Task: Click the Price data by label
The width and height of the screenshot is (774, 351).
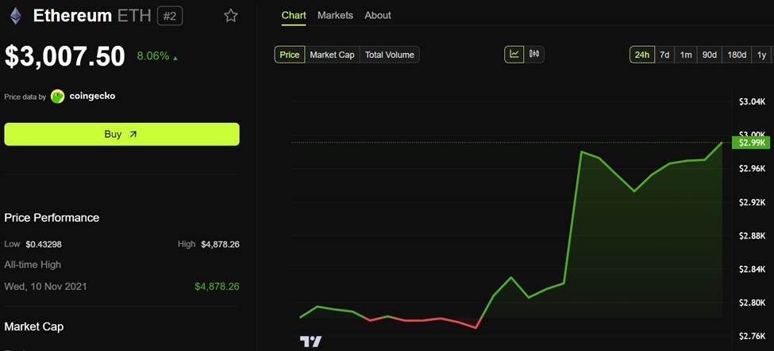Action: [x=25, y=97]
